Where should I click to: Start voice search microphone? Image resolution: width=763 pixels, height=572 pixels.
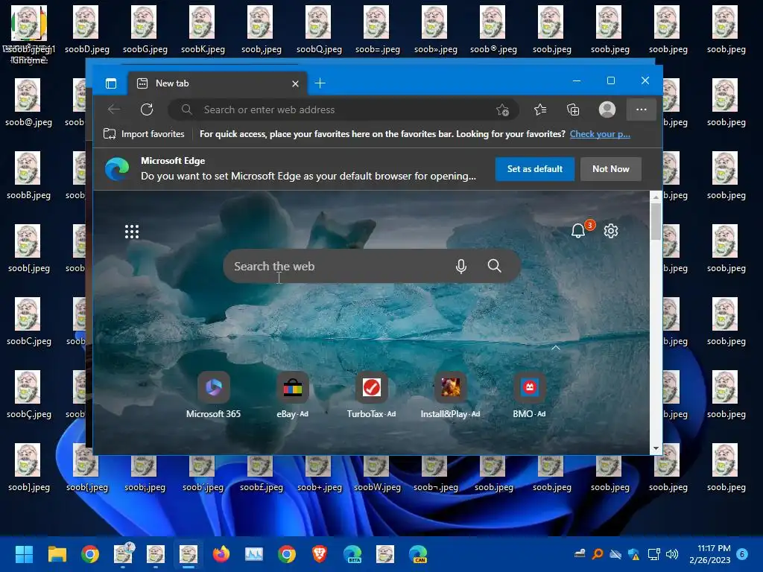pyautogui.click(x=461, y=266)
